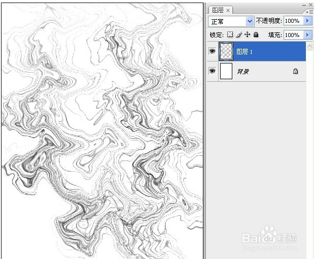
Task: Hide 图层 1 layer visibility eye
Action: coord(213,51)
